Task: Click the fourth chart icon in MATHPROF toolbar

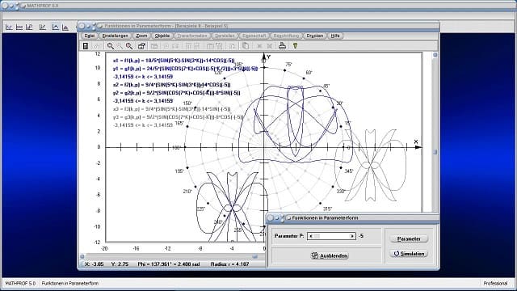Action: (43, 27)
